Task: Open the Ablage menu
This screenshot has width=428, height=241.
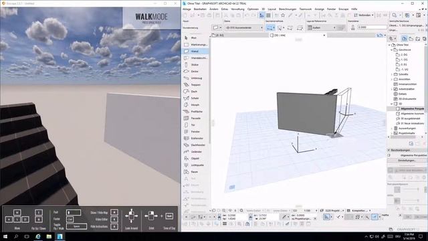Action: coord(187,9)
